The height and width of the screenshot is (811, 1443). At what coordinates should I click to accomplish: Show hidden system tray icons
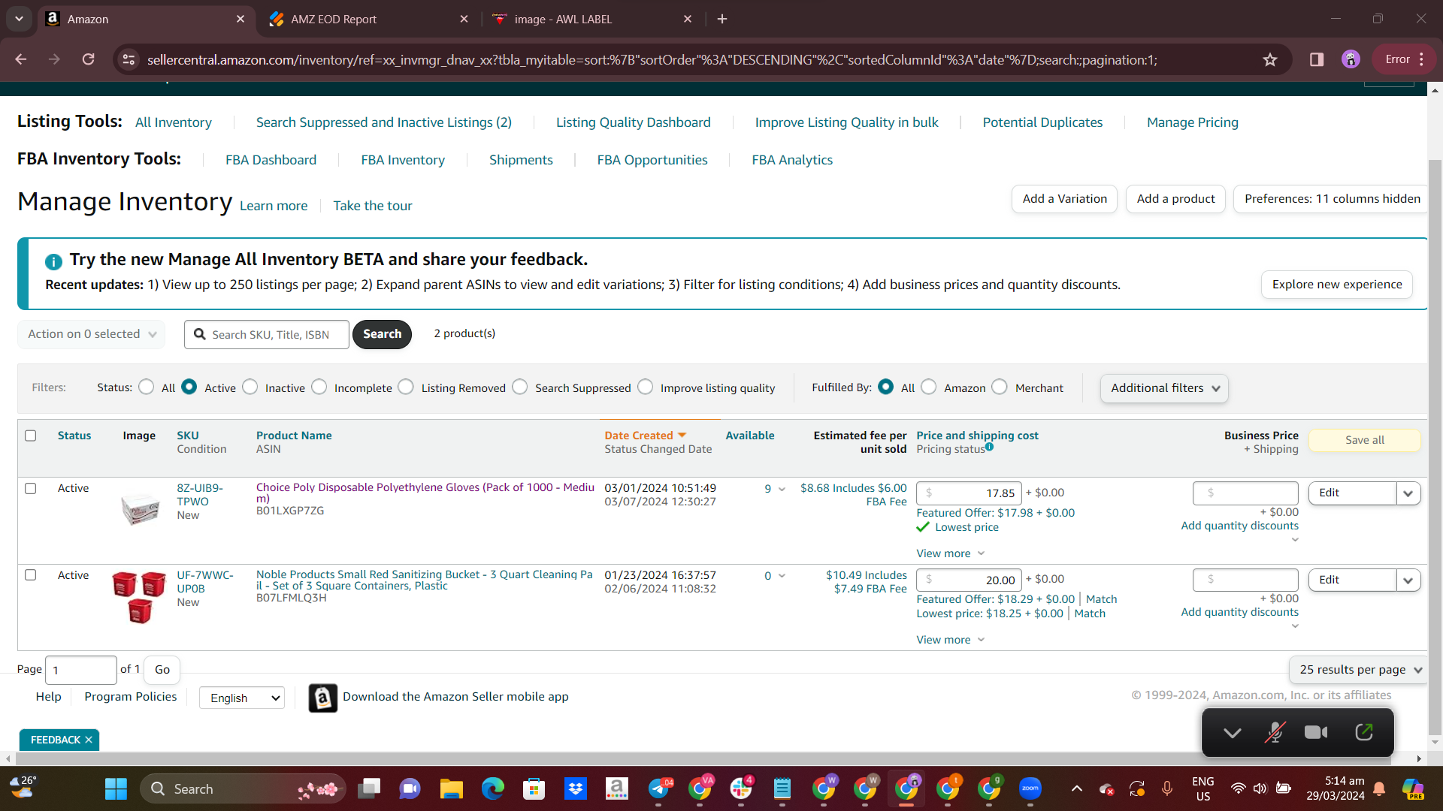pos(1077,789)
